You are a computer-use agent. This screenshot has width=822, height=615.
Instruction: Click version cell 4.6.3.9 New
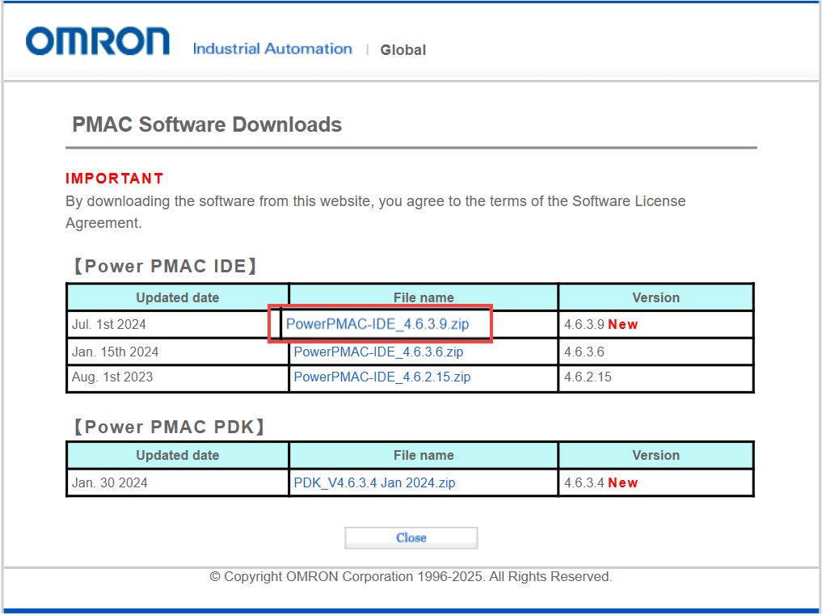[655, 325]
